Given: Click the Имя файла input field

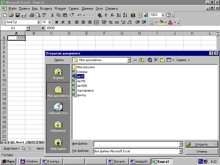Looking at the screenshot, I should click(x=136, y=144).
